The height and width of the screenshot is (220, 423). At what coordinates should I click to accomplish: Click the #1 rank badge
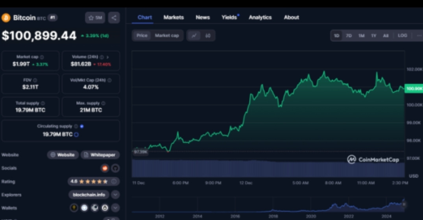click(x=53, y=18)
